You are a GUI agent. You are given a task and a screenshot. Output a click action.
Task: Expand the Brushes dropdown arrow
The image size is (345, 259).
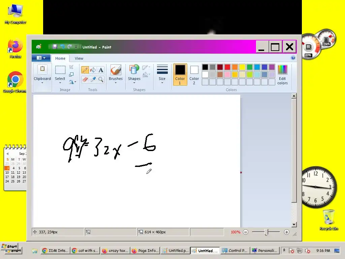point(116,83)
